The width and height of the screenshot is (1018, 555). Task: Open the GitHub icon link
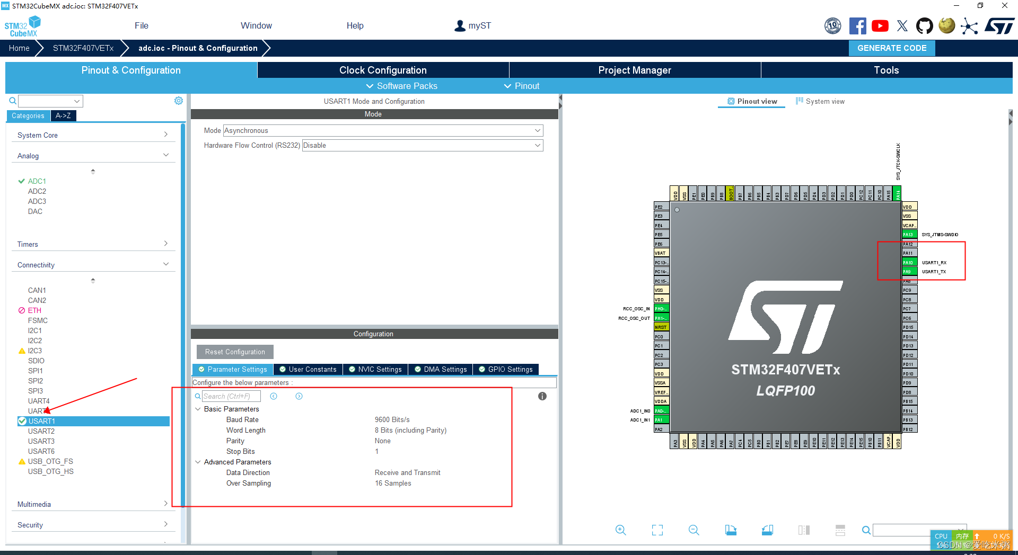click(925, 25)
